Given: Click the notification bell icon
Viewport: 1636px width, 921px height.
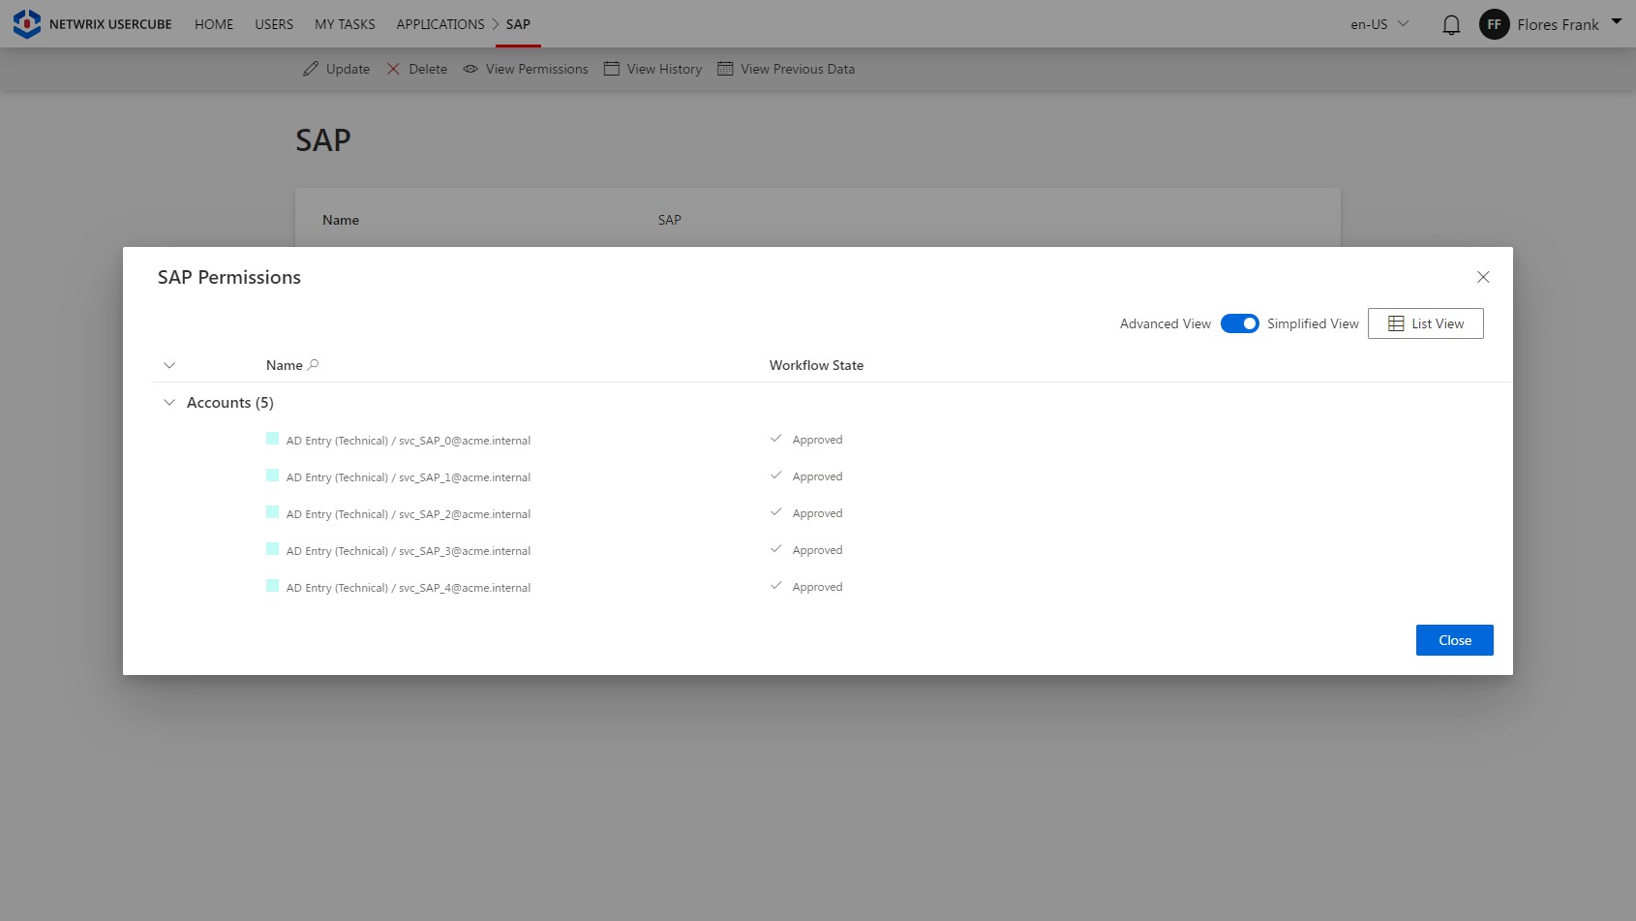Looking at the screenshot, I should click(x=1450, y=24).
